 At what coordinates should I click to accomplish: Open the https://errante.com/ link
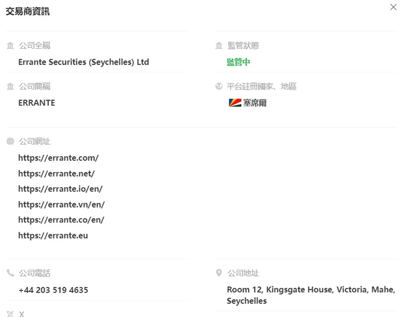pos(59,158)
